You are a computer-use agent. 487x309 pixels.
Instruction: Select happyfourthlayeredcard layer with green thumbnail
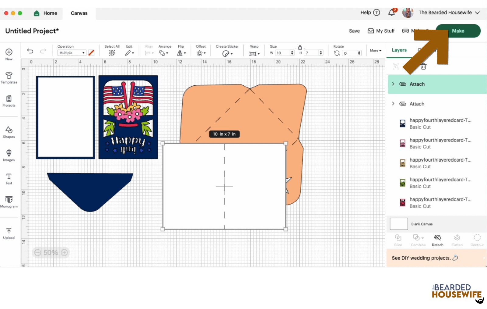pos(403,183)
